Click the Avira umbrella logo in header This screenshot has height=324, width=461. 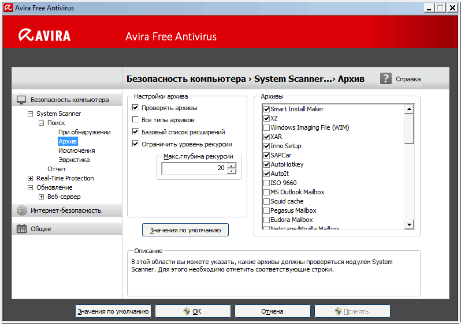point(26,36)
